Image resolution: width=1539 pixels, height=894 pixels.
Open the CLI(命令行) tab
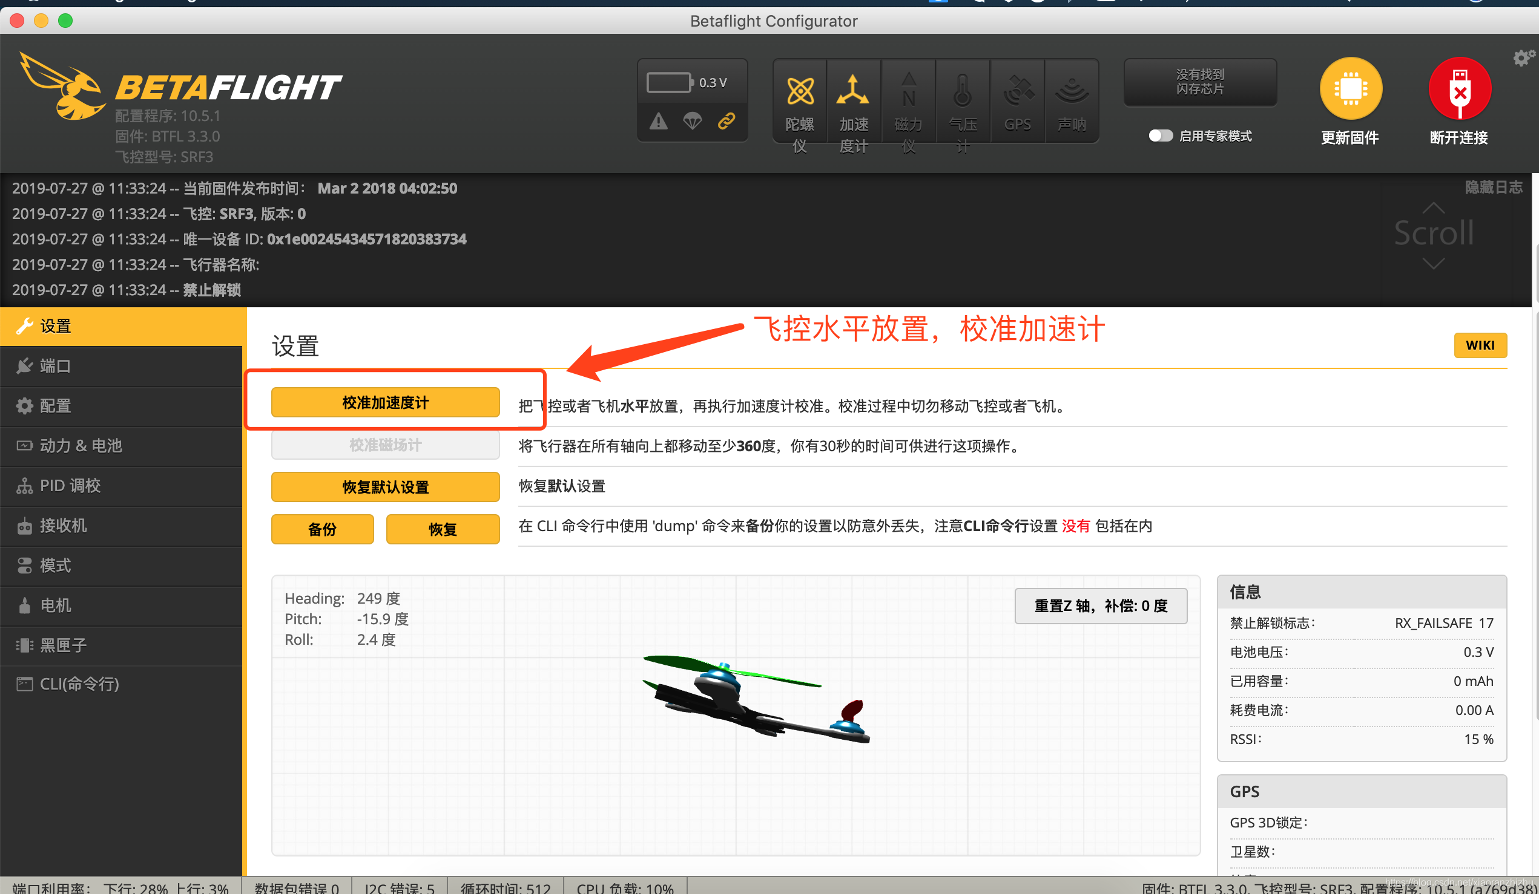(122, 684)
